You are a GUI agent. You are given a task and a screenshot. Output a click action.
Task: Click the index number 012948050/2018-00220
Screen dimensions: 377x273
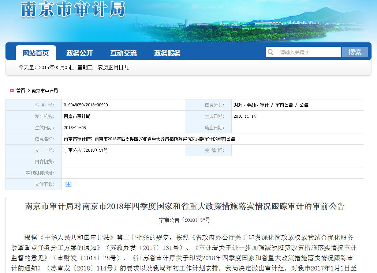point(86,105)
